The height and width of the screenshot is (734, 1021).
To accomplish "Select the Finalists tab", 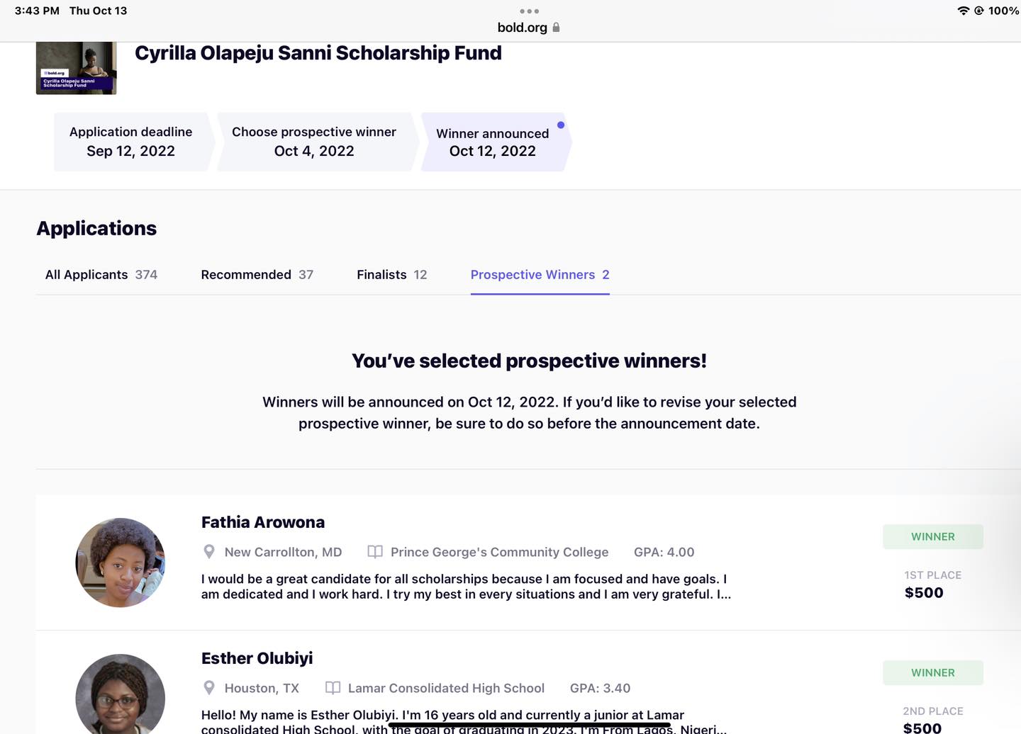I will click(391, 275).
